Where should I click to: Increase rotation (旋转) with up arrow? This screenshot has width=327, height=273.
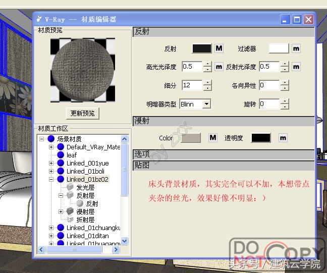pos(285,101)
